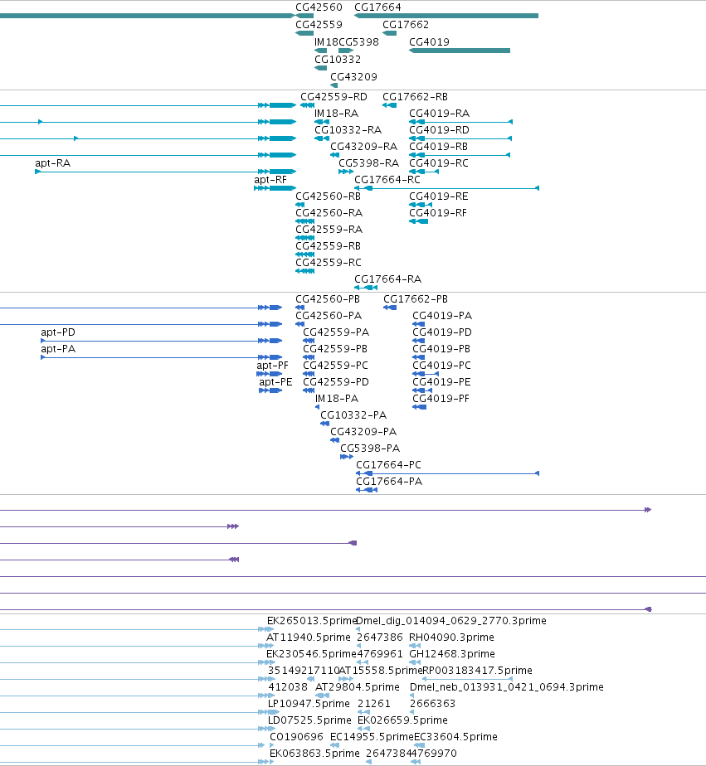Select the apt-RF transcript label

click(270, 180)
